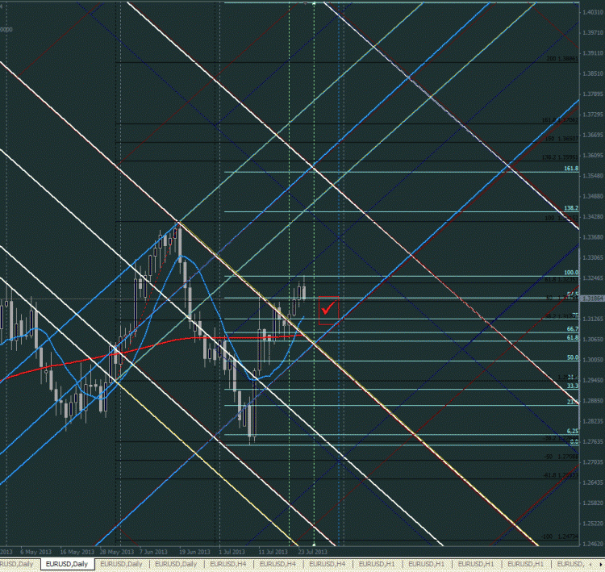The width and height of the screenshot is (605, 572).
Task: Click the 1.28850 price scale value
Action: point(593,401)
